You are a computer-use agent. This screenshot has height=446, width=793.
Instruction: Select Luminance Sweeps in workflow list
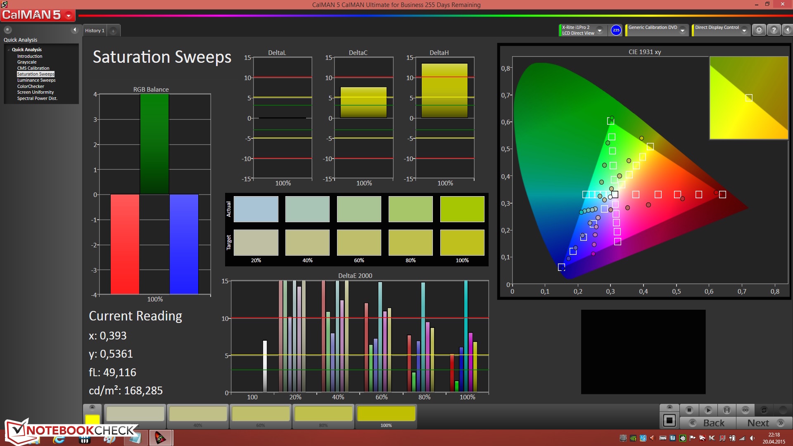[36, 80]
